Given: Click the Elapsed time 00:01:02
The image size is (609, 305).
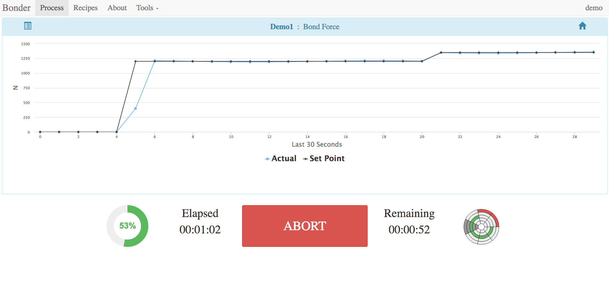Looking at the screenshot, I should click(200, 230).
